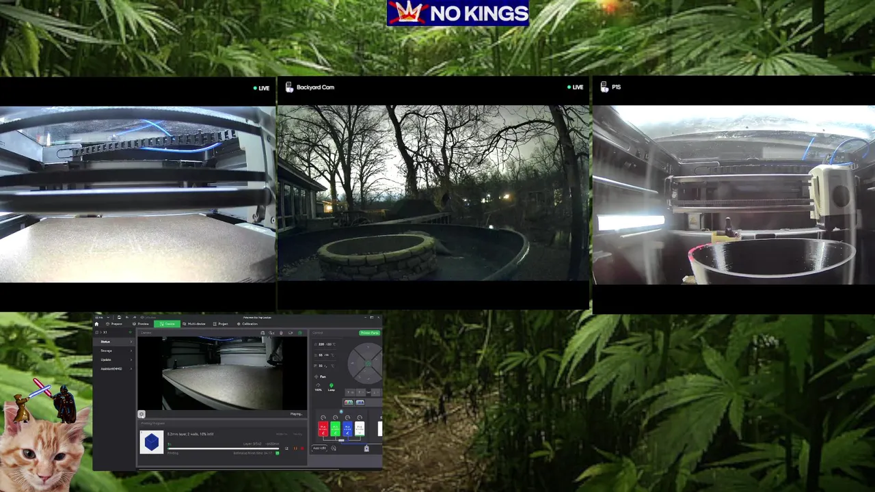This screenshot has height=492, width=875.
Task: Click the video camera icon in camera header
Action: pos(291,333)
